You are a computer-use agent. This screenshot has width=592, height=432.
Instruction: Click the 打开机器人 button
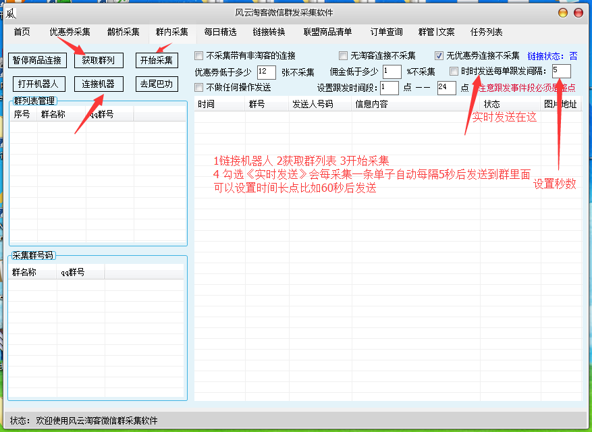(39, 84)
